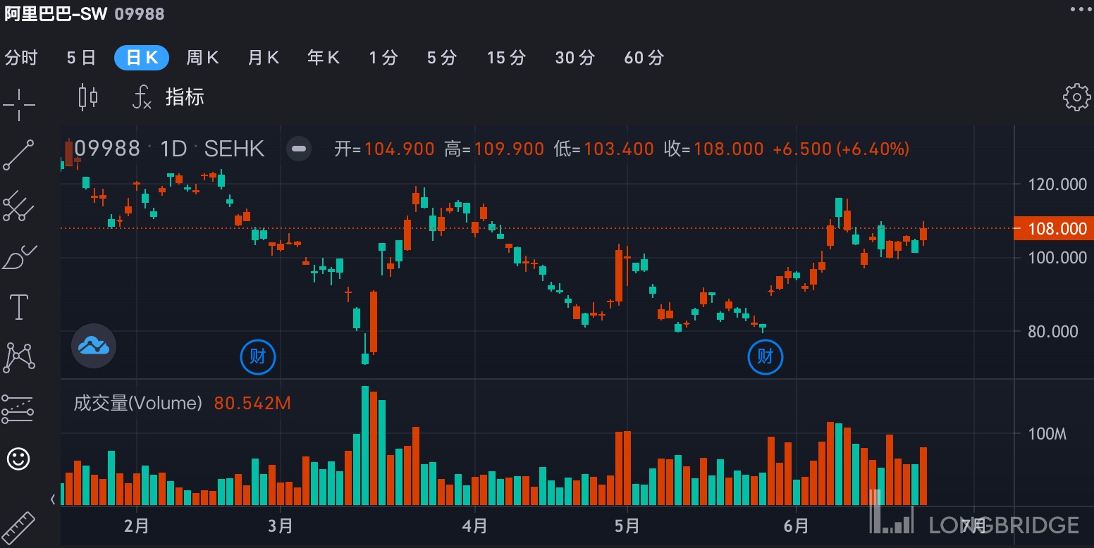
Task: Click the earnings marker near March
Action: [x=258, y=356]
